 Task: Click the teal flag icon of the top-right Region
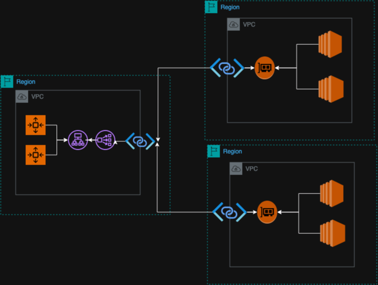point(211,7)
